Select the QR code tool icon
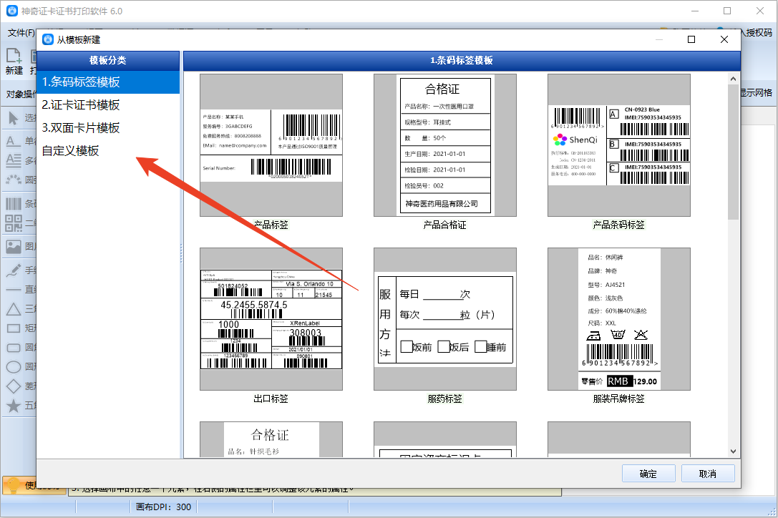Viewport: 778px width, 518px height. coord(14,223)
